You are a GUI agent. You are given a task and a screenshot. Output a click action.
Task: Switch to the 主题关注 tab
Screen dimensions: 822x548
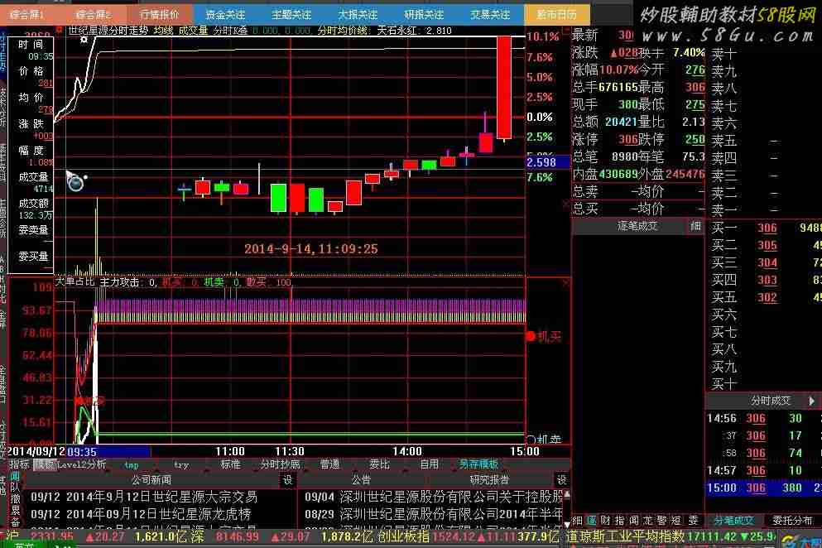point(291,14)
